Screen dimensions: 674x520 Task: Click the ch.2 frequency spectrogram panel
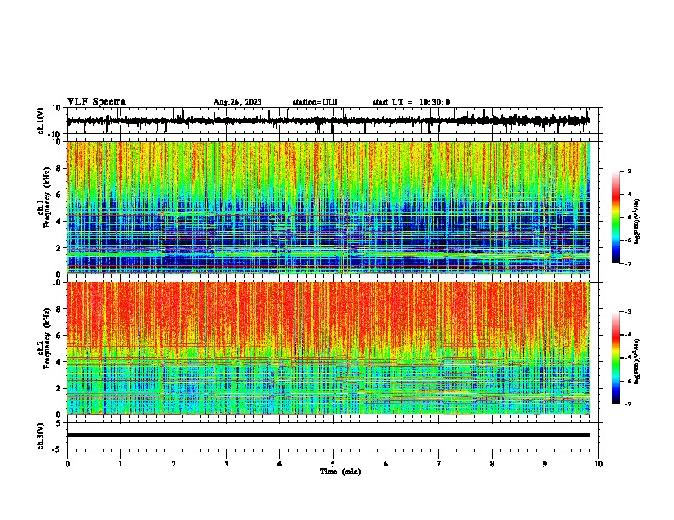328,348
